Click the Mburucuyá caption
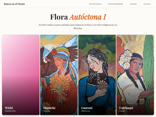The image size is (156, 117). 86,111
